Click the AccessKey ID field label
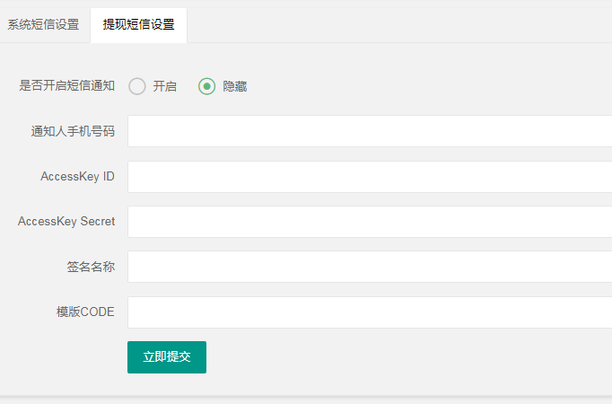 [x=77, y=177]
